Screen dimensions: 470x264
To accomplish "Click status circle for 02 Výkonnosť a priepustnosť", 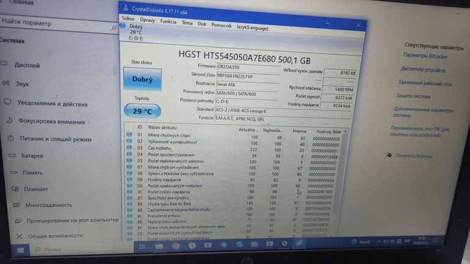I will coord(129,141).
